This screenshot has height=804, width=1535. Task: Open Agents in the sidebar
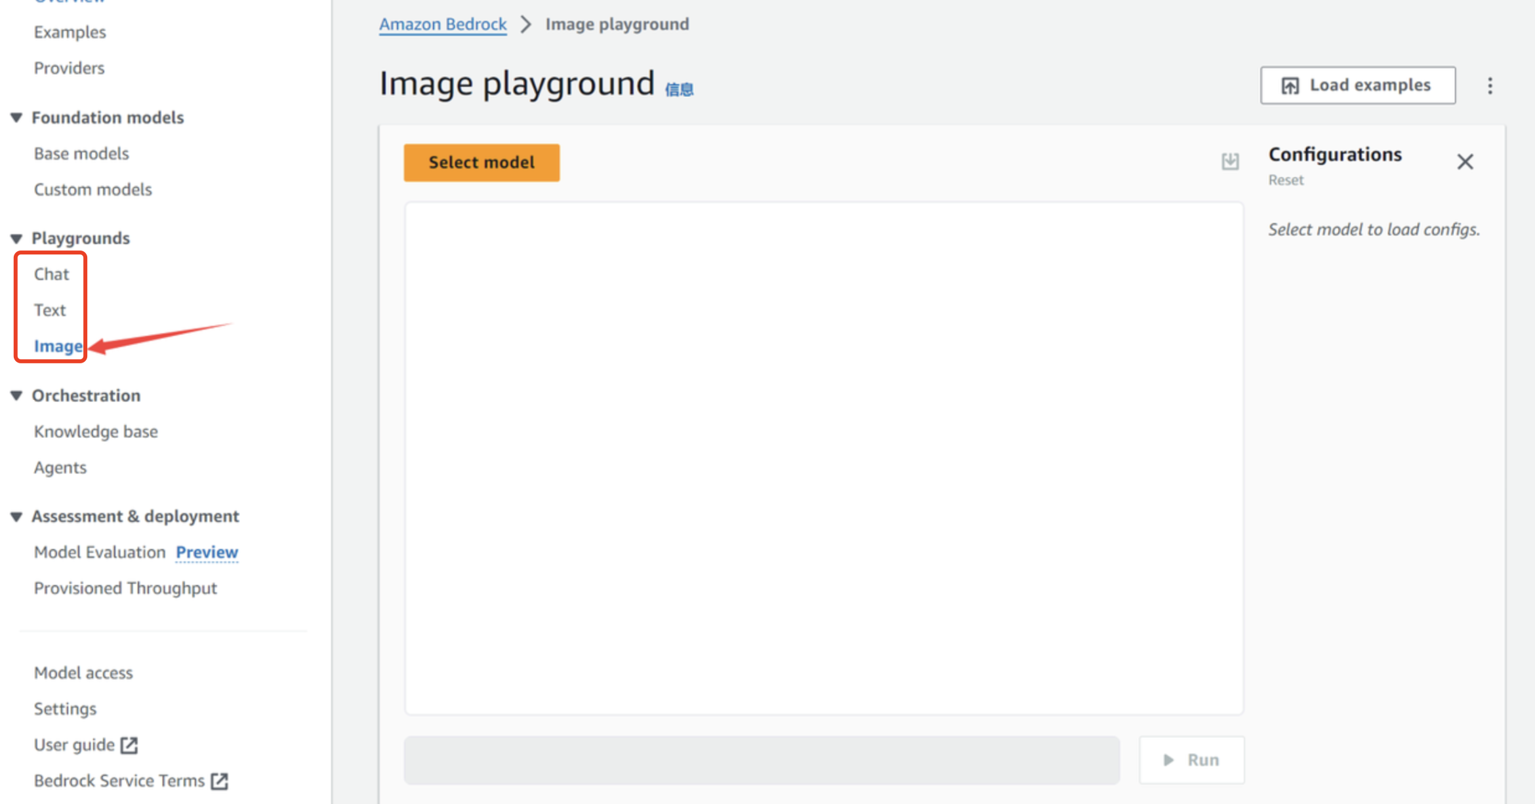[x=60, y=468]
